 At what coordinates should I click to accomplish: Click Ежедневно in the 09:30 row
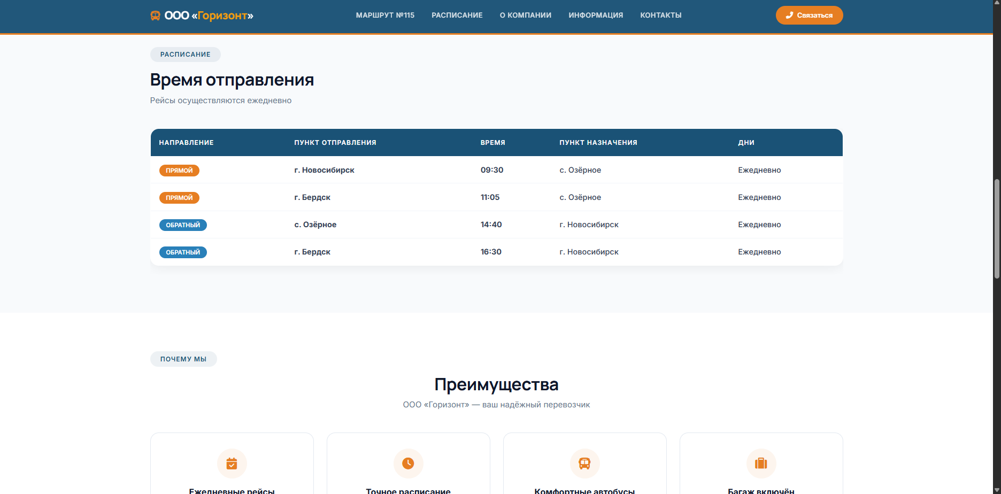(x=759, y=170)
